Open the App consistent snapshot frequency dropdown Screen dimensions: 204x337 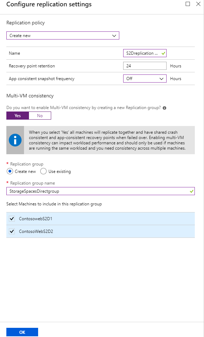coord(145,78)
